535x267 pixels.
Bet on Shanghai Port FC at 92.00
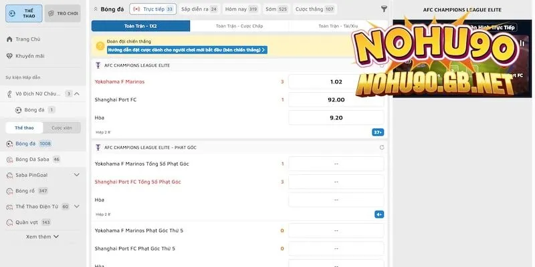pos(336,99)
